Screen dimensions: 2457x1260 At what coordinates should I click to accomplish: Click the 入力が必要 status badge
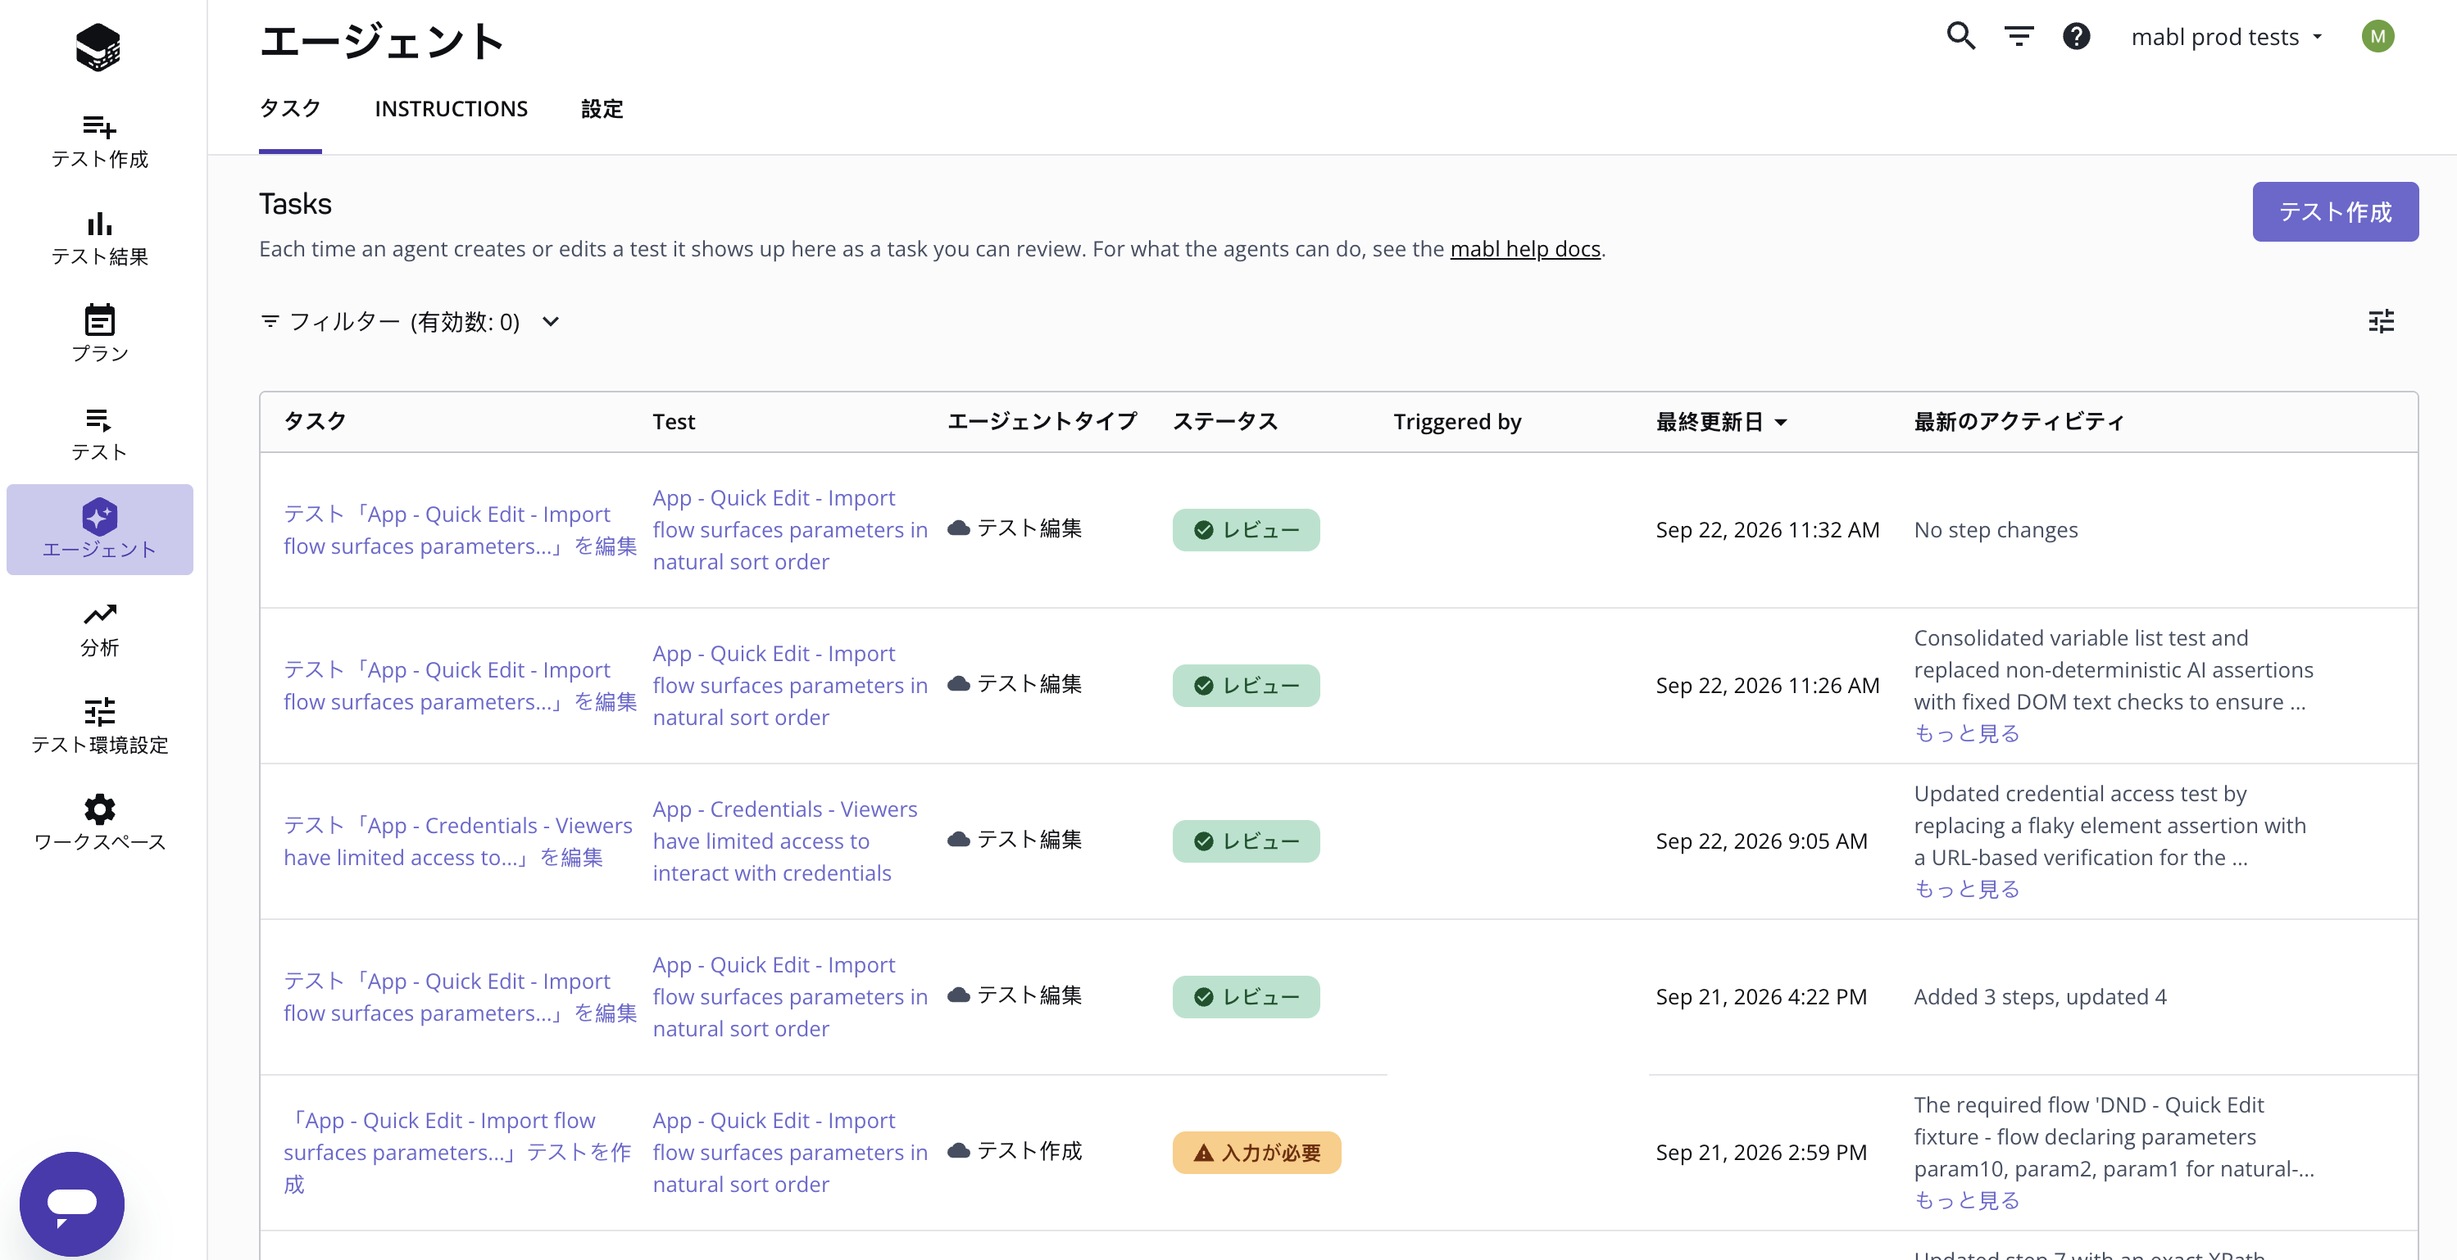[1256, 1153]
